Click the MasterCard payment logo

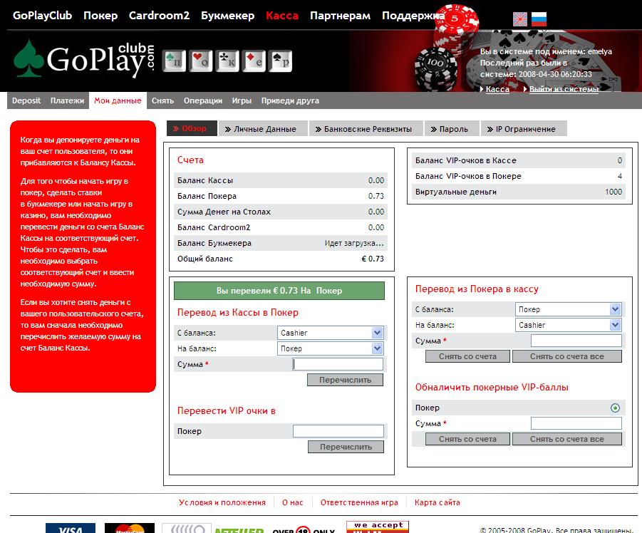[x=129, y=528]
